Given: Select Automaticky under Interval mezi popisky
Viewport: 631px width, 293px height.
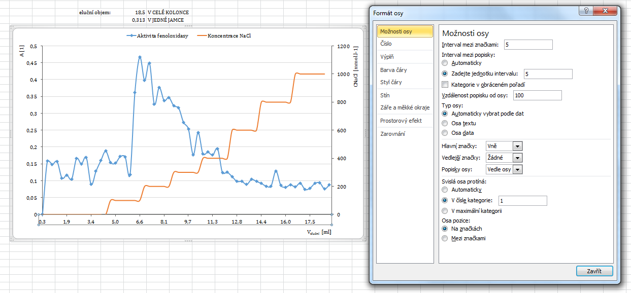Looking at the screenshot, I should tap(445, 63).
